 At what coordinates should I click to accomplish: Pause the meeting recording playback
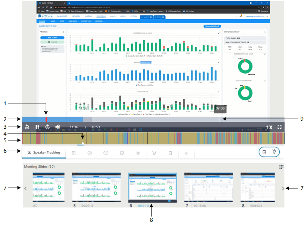pyautogui.click(x=37, y=127)
